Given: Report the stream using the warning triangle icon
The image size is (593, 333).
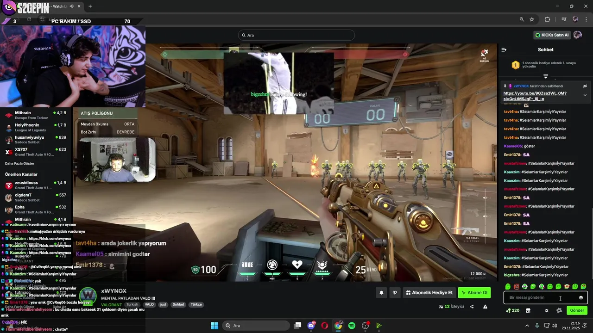Looking at the screenshot, I should 485,307.
